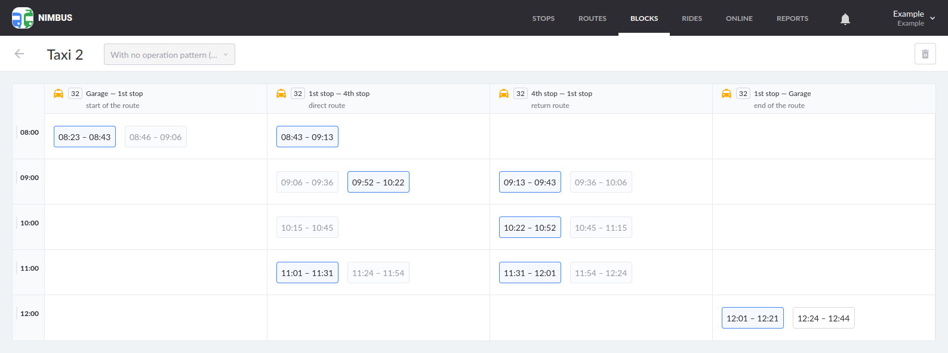The height and width of the screenshot is (353, 948).
Task: Open the notifications bell
Action: (845, 19)
